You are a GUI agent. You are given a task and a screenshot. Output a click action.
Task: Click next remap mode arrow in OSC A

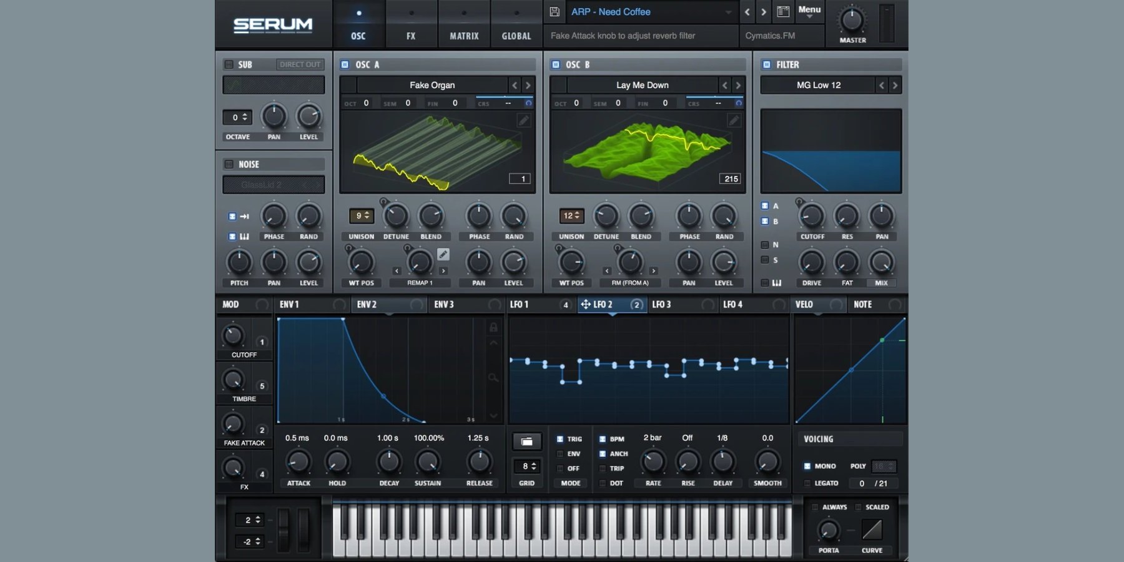[x=443, y=271]
